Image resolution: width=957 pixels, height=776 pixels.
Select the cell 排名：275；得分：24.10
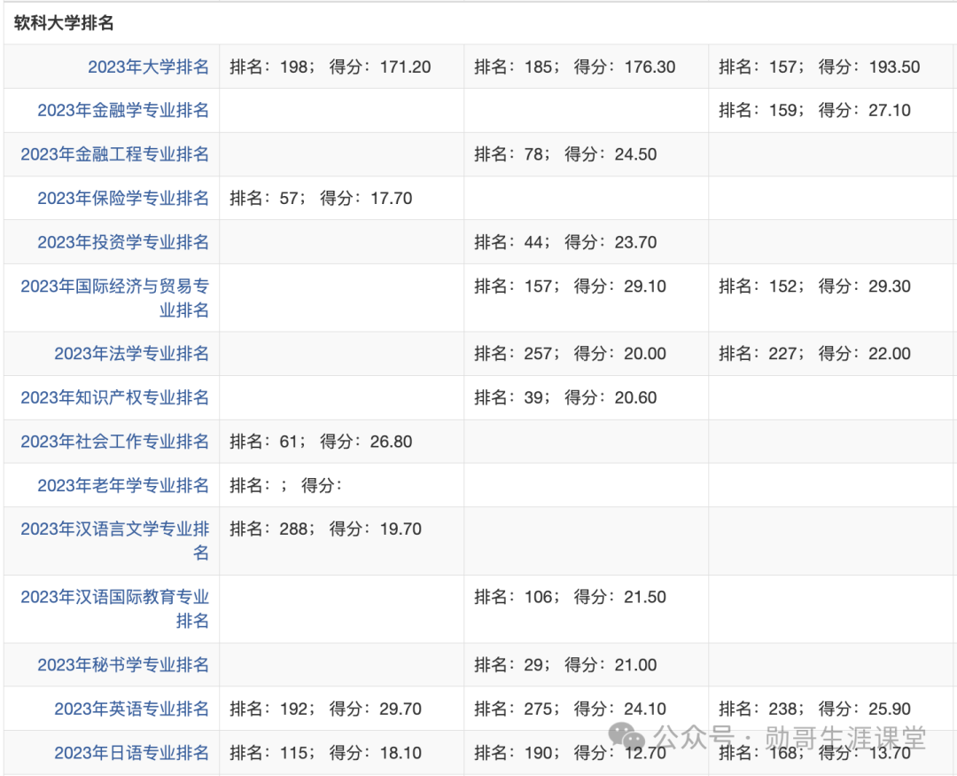[586, 709]
